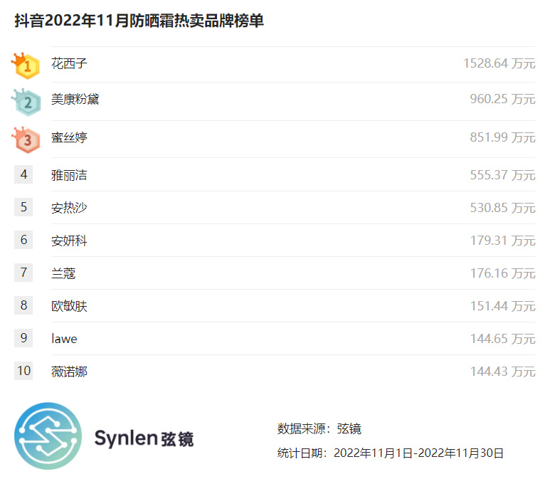
Task: Click the sales value 530.85 万元
Action: (x=502, y=208)
